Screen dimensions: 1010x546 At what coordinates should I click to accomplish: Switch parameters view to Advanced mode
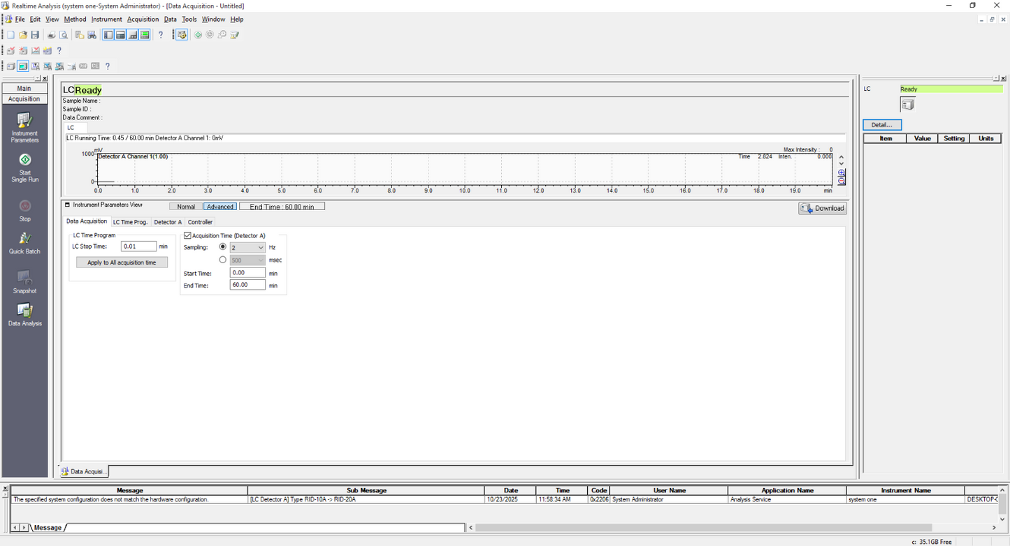[220, 207]
